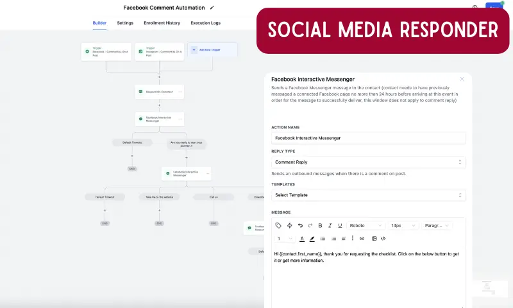Toggle bold formatting in the message editor
The image size is (513, 308).
(320, 226)
